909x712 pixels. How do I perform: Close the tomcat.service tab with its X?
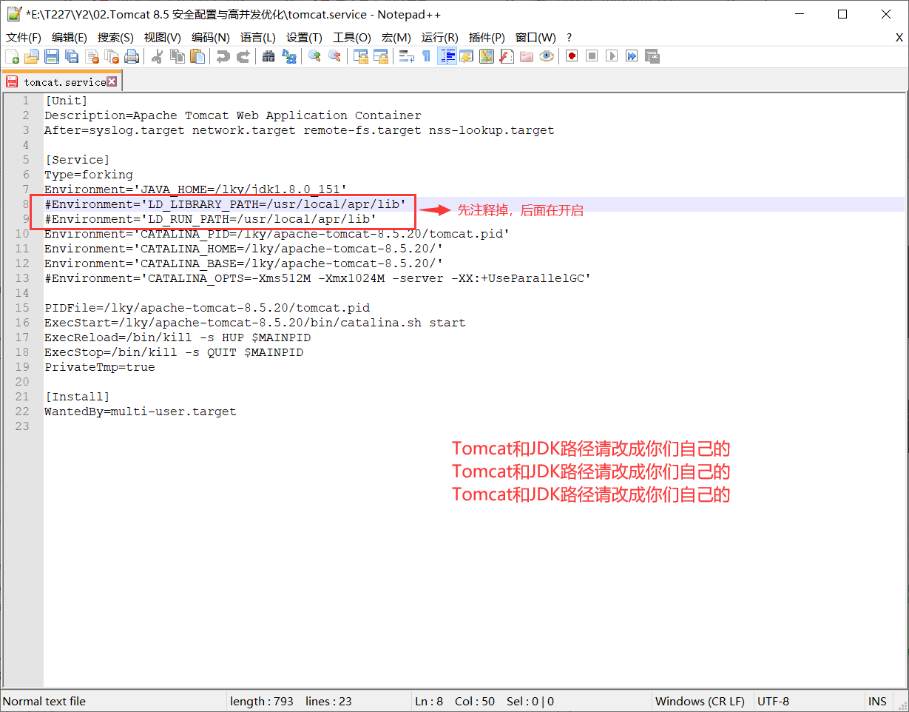point(112,81)
